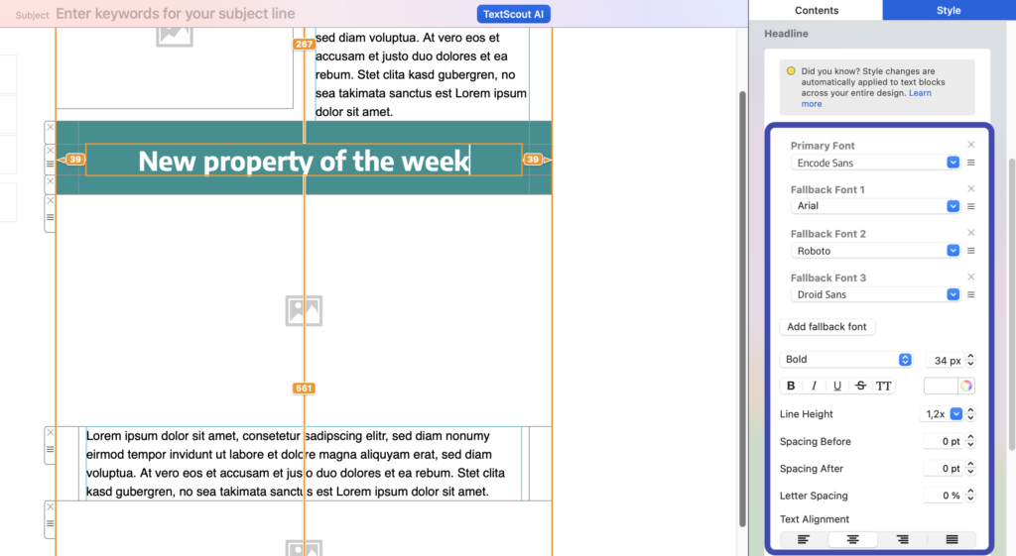This screenshot has height=556, width=1016.
Task: Toggle italic formatting button
Action: (x=814, y=386)
